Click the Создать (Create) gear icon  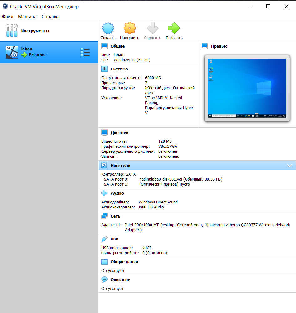coord(108,28)
